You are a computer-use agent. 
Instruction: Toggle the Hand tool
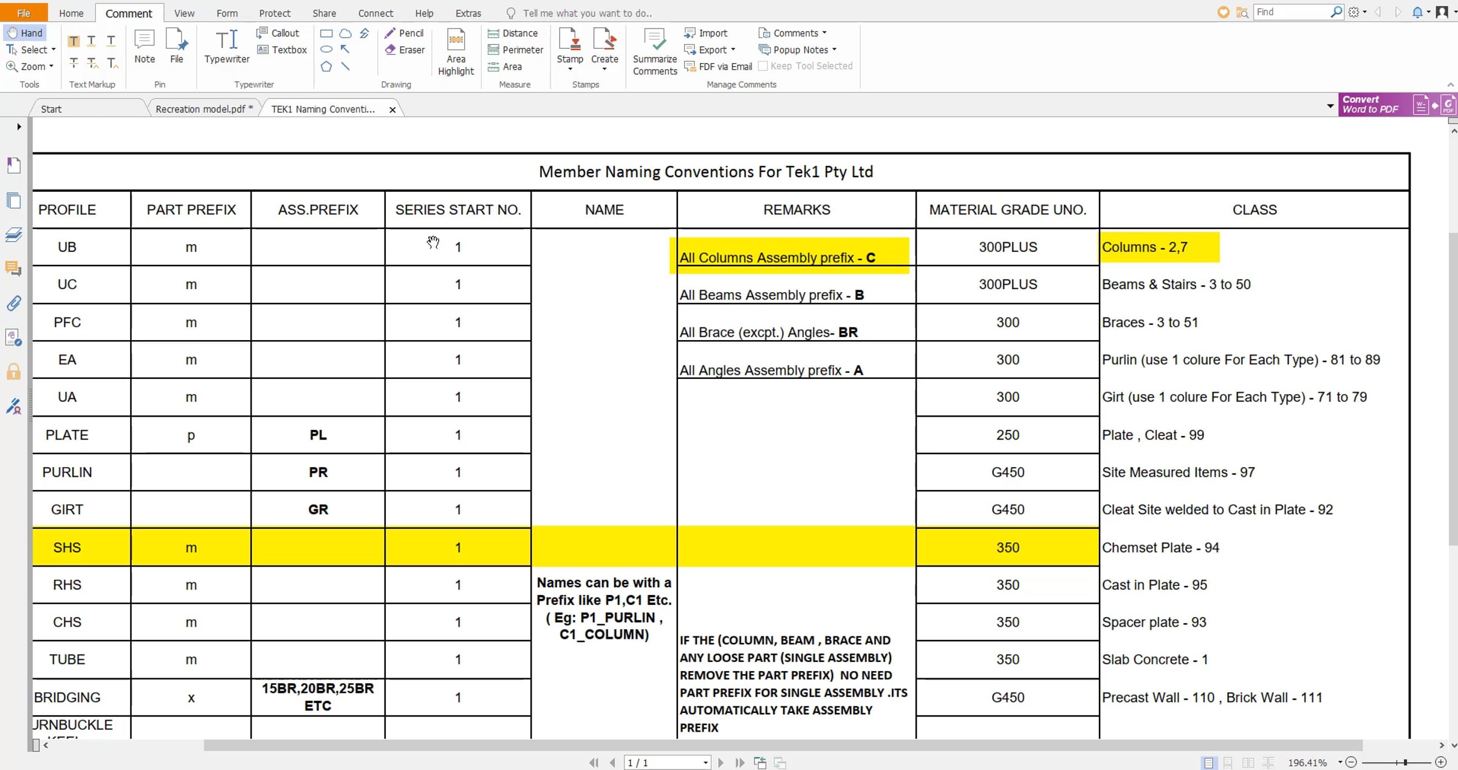(25, 33)
